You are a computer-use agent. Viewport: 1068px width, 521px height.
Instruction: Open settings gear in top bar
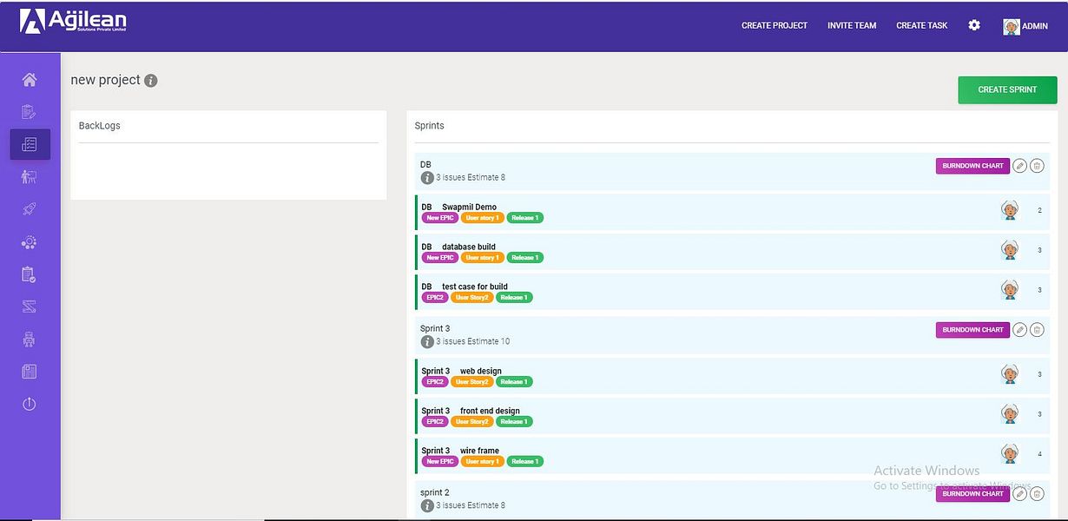tap(974, 25)
